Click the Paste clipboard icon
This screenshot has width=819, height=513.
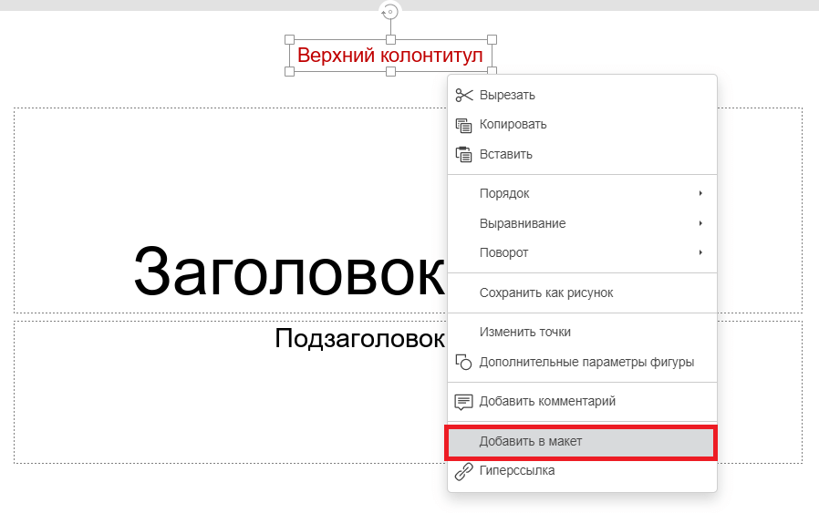tap(464, 154)
